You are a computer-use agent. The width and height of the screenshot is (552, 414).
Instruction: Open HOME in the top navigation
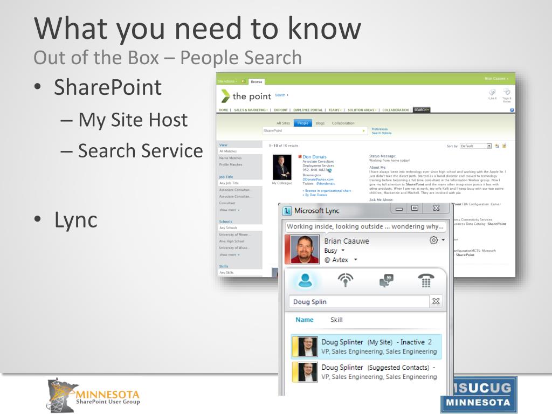point(224,110)
